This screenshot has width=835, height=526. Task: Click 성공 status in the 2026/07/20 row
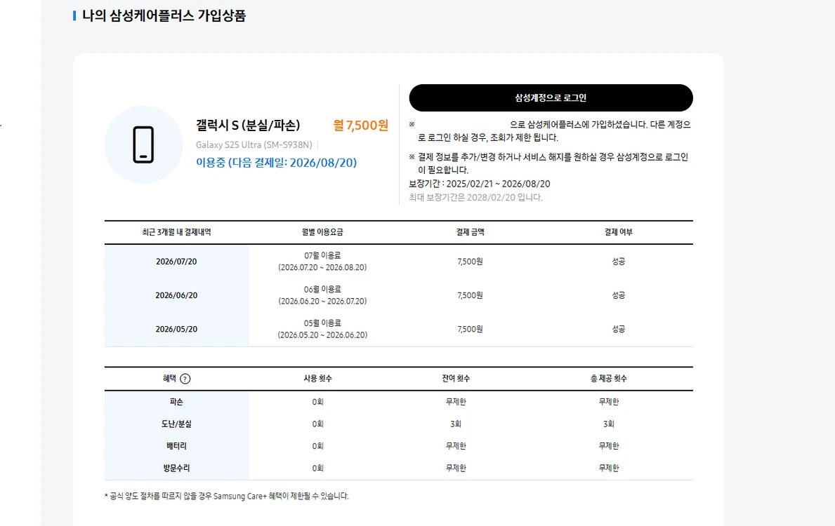point(618,262)
